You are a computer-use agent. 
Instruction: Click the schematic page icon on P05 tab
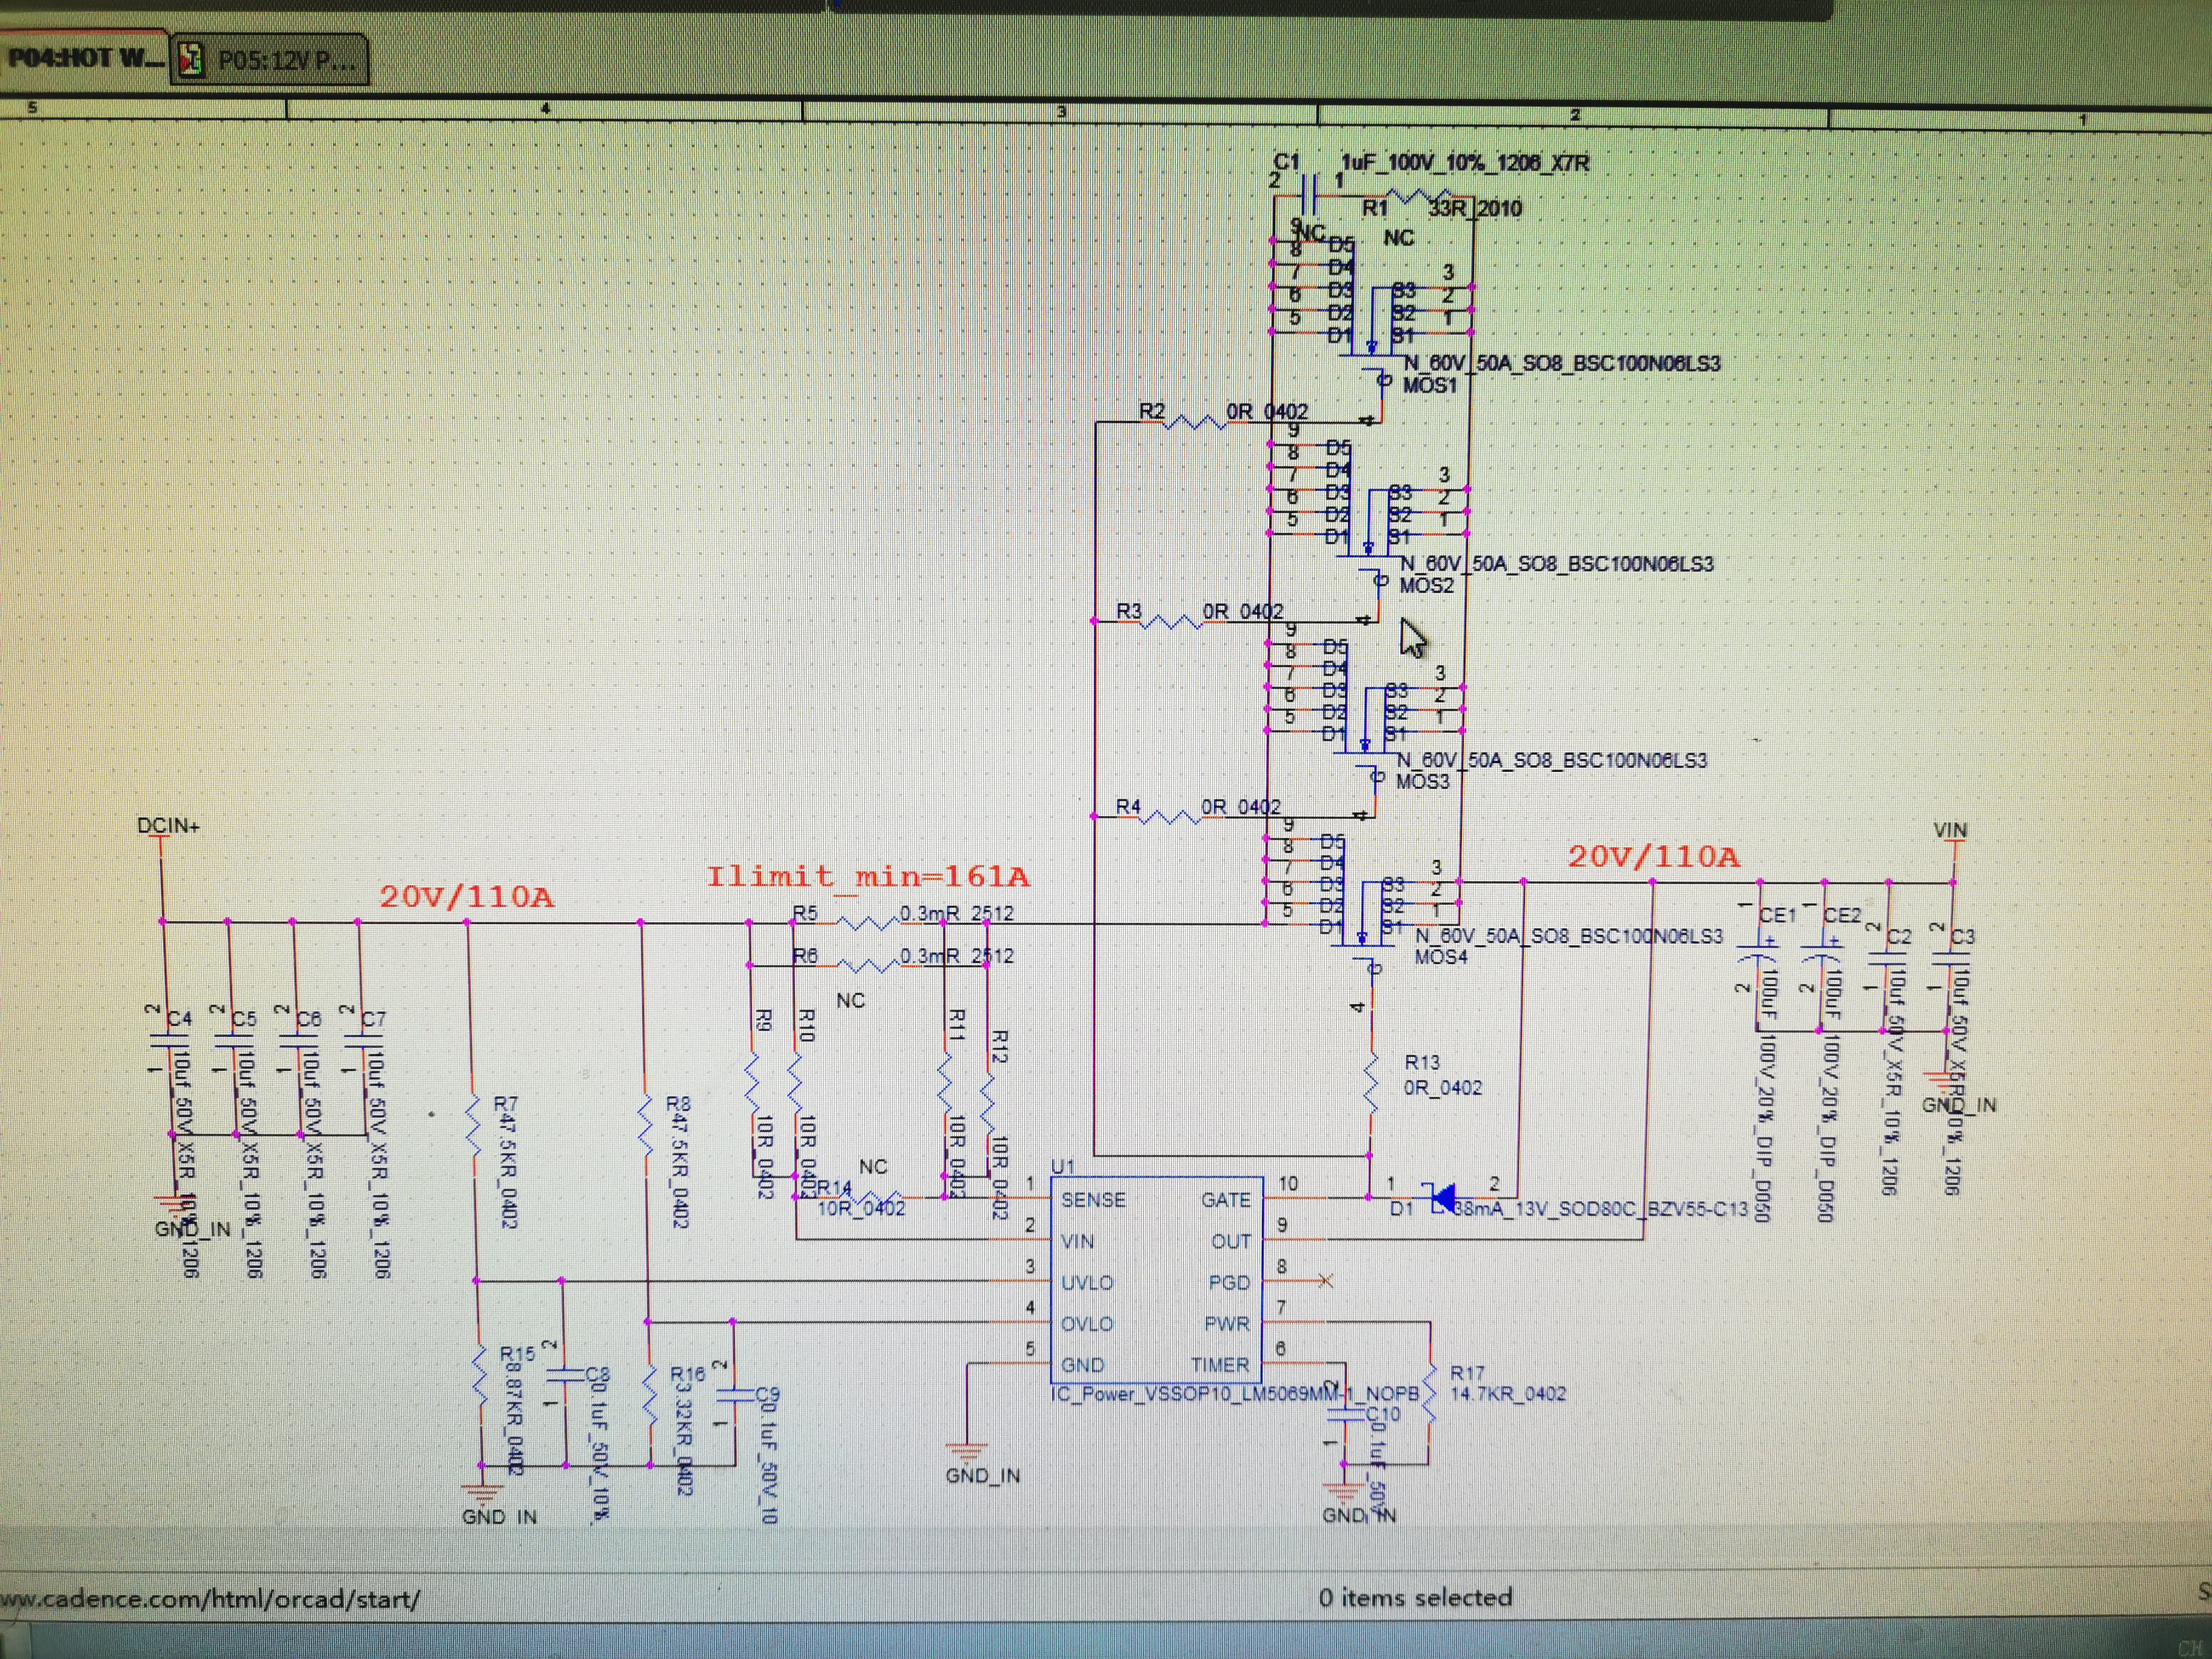(190, 61)
